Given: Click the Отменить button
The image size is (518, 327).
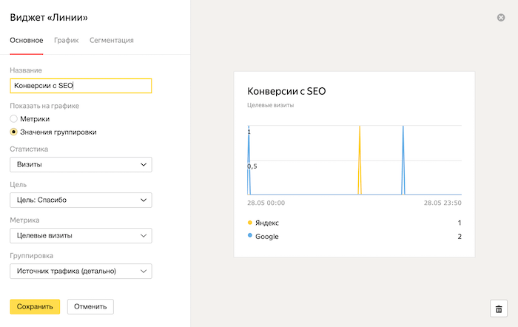Looking at the screenshot, I should pos(90,306).
